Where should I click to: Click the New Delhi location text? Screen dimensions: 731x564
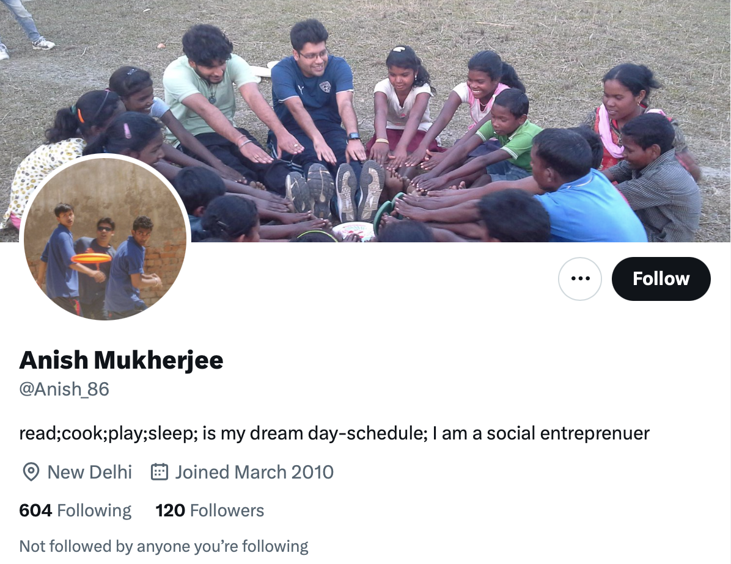[89, 472]
